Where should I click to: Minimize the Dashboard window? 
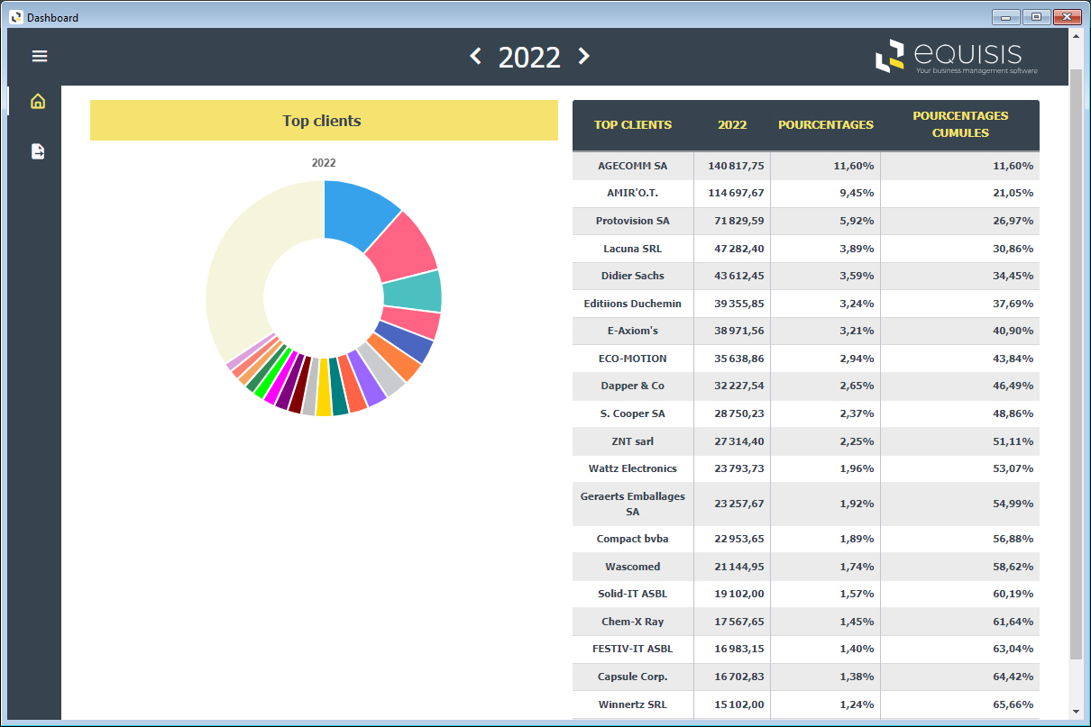point(1005,17)
